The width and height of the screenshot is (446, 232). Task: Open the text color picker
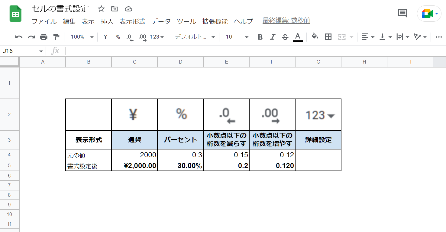coord(298,37)
